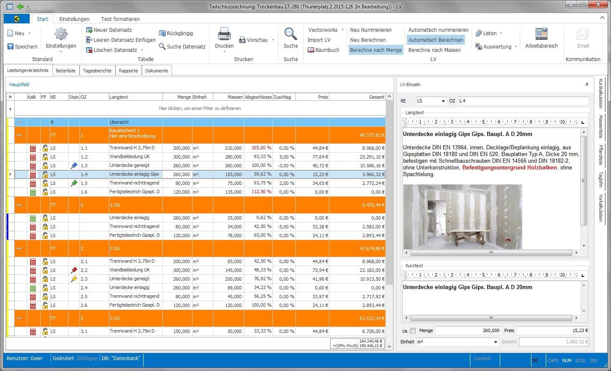The width and height of the screenshot is (611, 371).
Task: Click Import LV button
Action: 319,40
